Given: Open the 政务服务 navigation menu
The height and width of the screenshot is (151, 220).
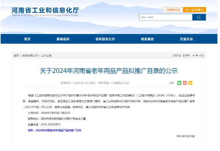Looking at the screenshot, I should click(147, 39).
